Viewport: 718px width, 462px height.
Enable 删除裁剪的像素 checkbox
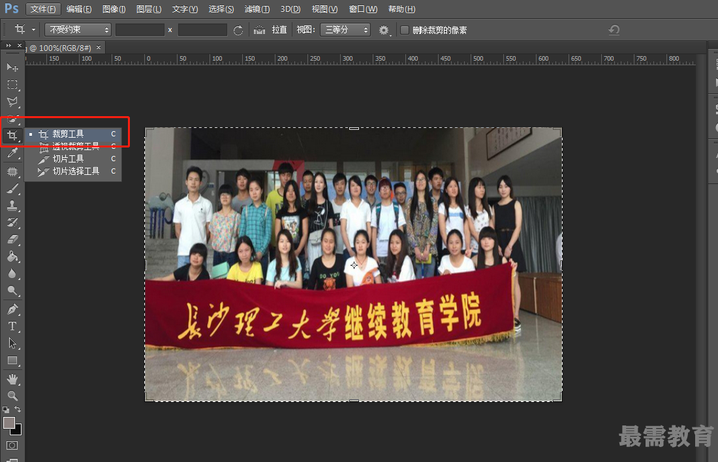point(405,30)
